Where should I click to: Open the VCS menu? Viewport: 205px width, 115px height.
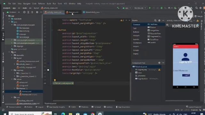65,4
